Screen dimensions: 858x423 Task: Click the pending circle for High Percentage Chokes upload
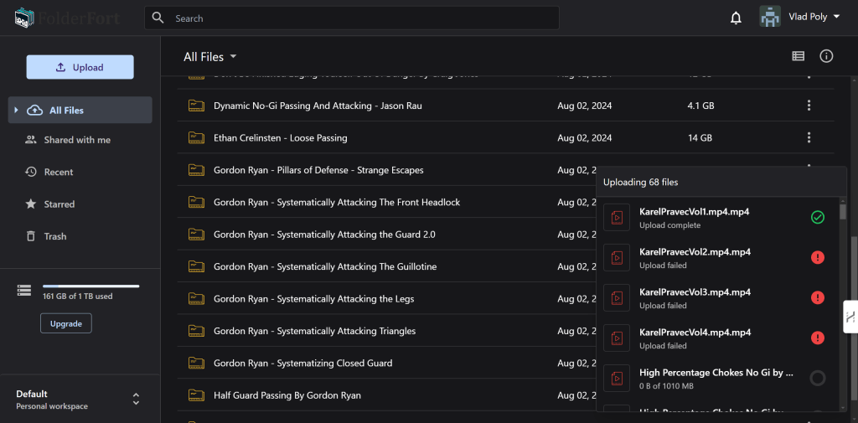pos(818,378)
